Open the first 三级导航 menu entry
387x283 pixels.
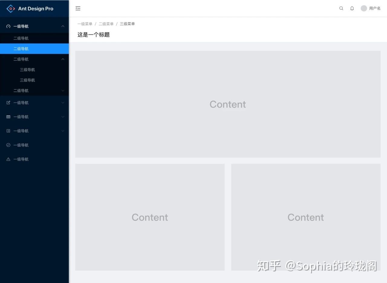pos(27,69)
